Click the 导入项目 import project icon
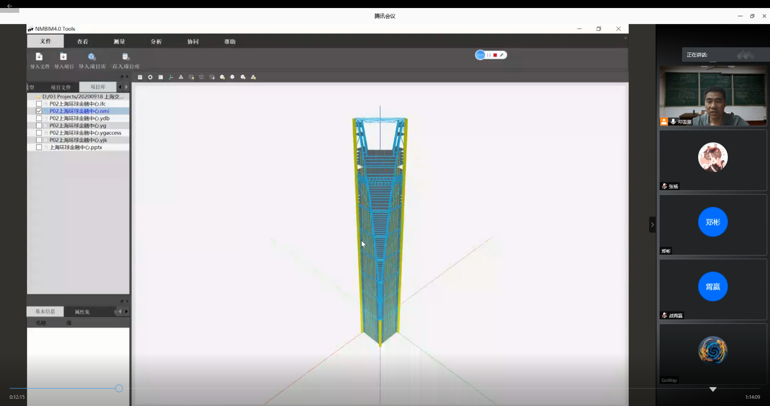The width and height of the screenshot is (770, 406). 63,57
